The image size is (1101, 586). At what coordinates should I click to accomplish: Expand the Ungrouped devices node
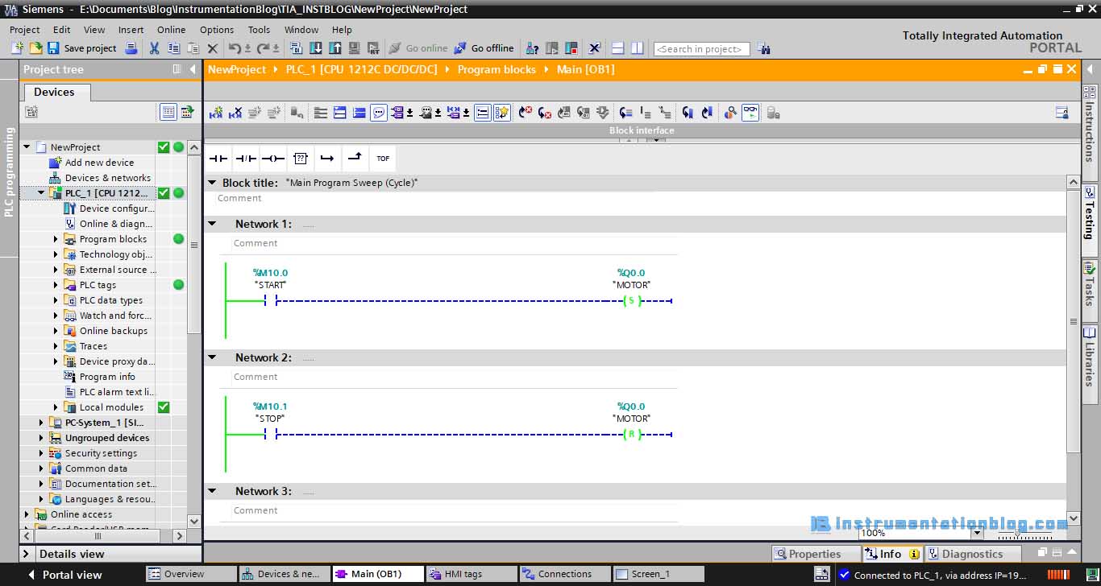click(41, 438)
